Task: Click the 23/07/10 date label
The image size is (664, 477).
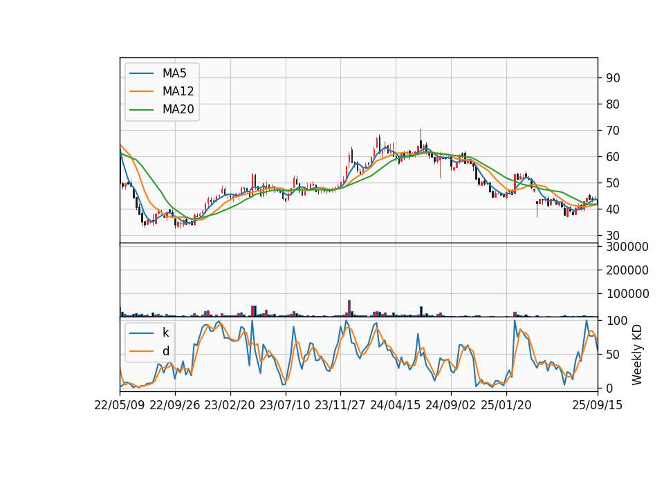Action: pos(285,405)
